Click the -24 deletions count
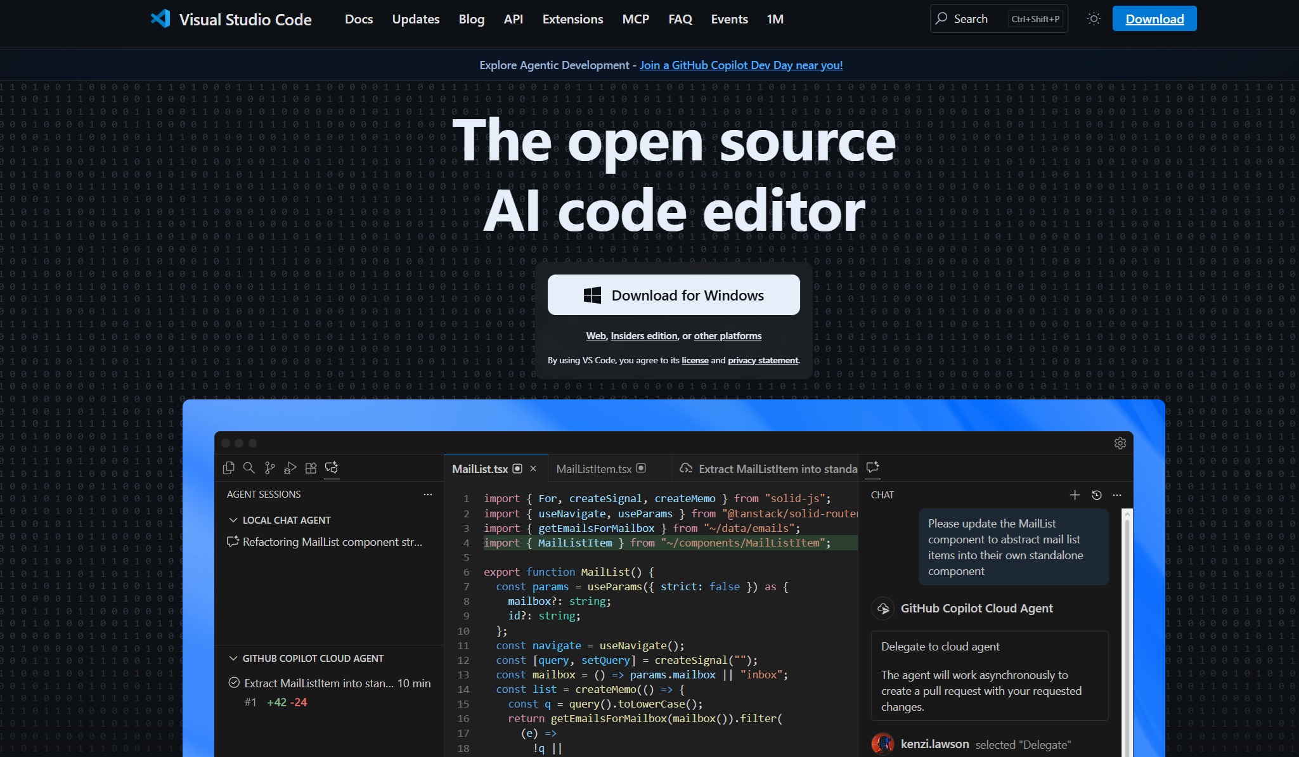Screen dimensions: 1299x757 tap(298, 702)
